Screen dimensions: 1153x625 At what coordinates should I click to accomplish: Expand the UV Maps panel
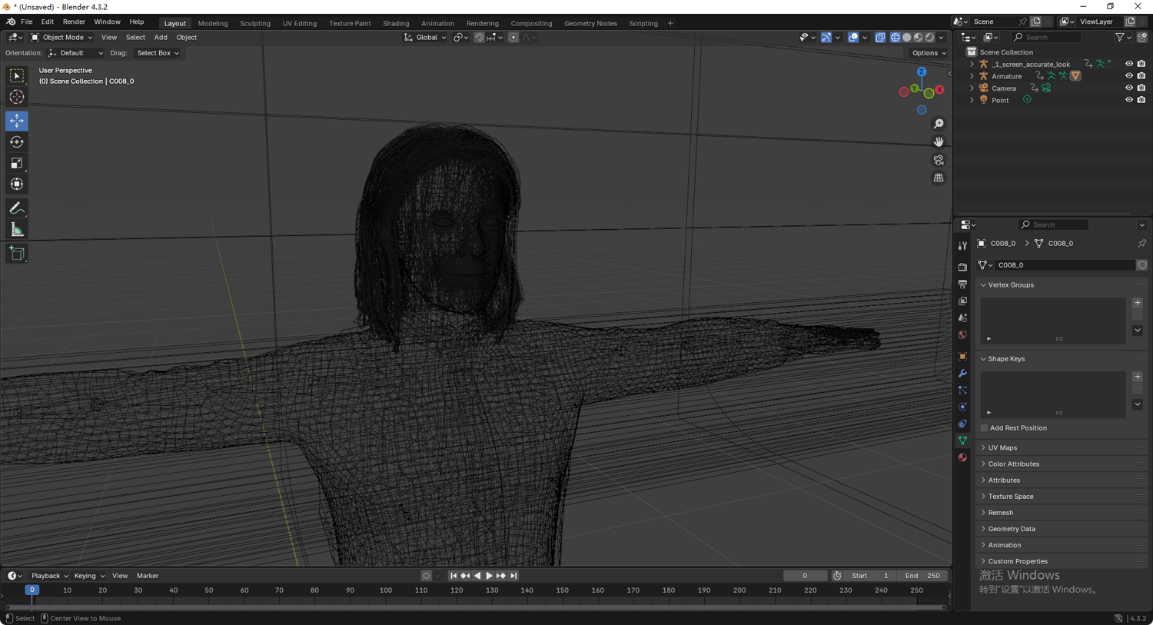(1002, 447)
